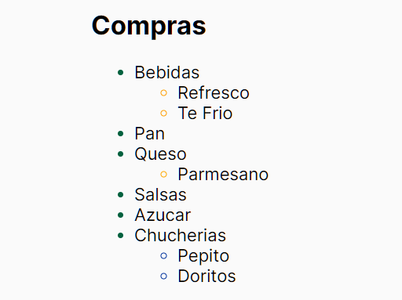Select the Chucherias list item
This screenshot has width=402, height=300.
180,235
